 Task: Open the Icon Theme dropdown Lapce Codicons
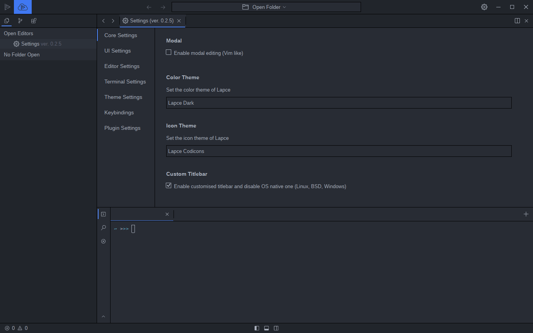click(x=339, y=151)
